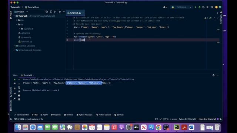Expand External Libraries node

tap(14, 46)
